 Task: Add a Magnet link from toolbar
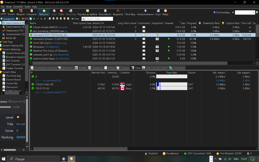pyautogui.click(x=21, y=12)
